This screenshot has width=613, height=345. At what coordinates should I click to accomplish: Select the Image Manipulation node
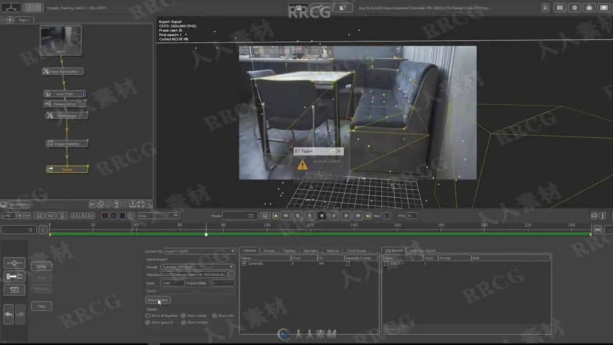click(x=63, y=72)
